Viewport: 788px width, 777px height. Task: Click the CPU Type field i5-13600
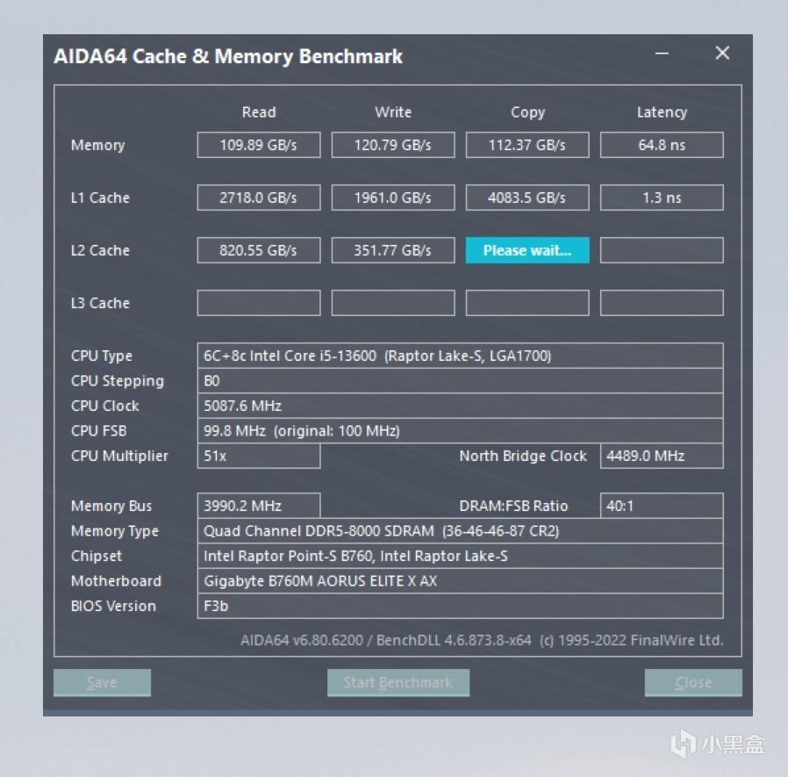461,356
